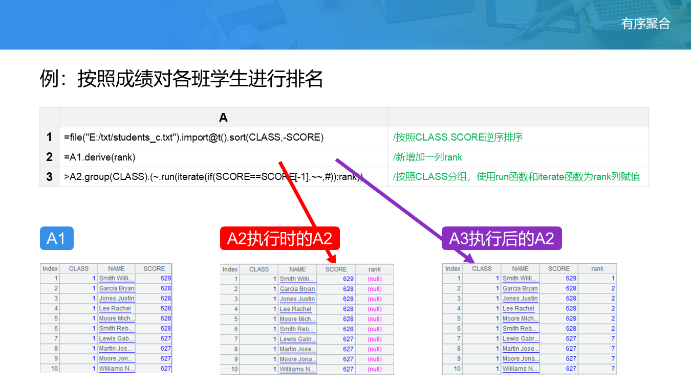Image resolution: width=691 pixels, height=388 pixels.
Task: Select code cell A1 with file import formula
Action: click(224, 138)
